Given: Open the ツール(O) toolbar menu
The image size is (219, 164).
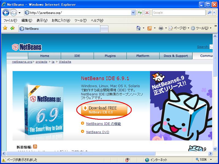Looking at the screenshot, I should 201,28.
